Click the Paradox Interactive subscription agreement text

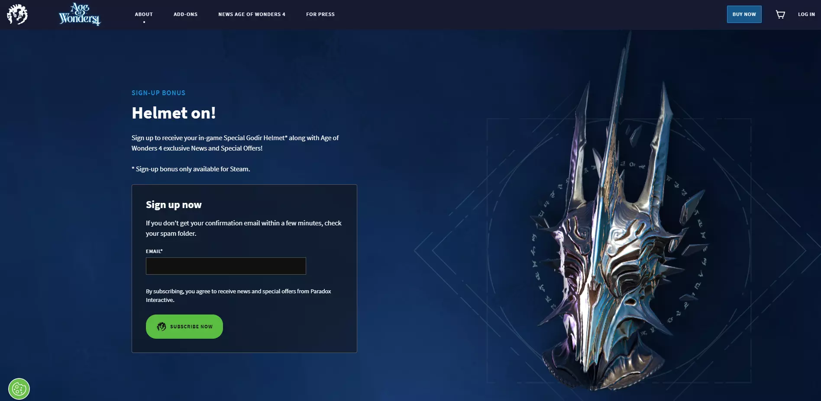[x=239, y=295]
